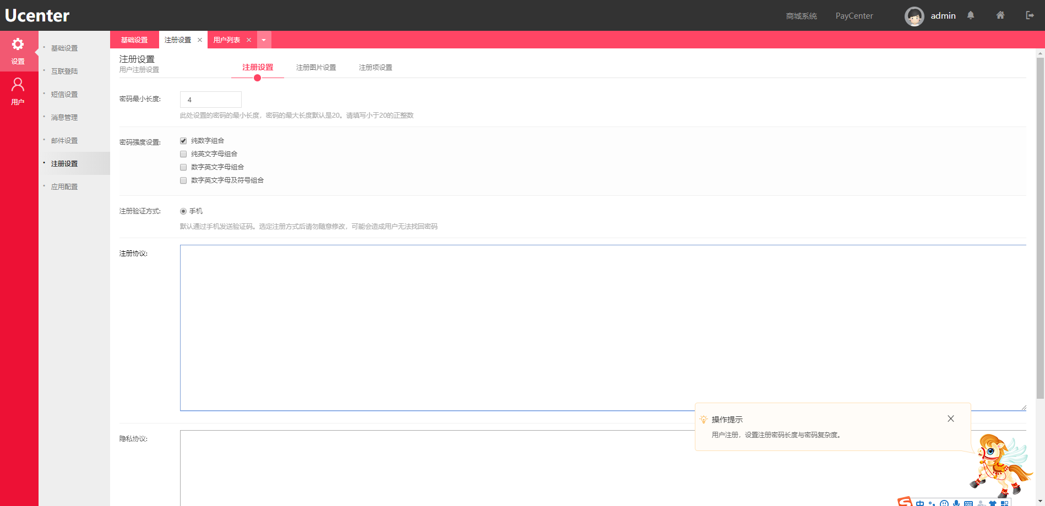
Task: Open the 设置 gear section in sidebar
Action: [x=19, y=51]
